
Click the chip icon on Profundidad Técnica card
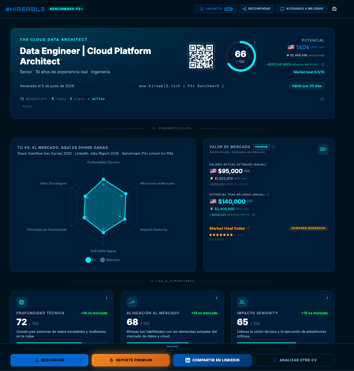tap(22, 302)
